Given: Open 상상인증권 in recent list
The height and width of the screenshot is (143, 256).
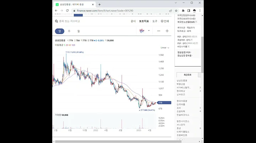Looking at the screenshot, I should point(182,81).
